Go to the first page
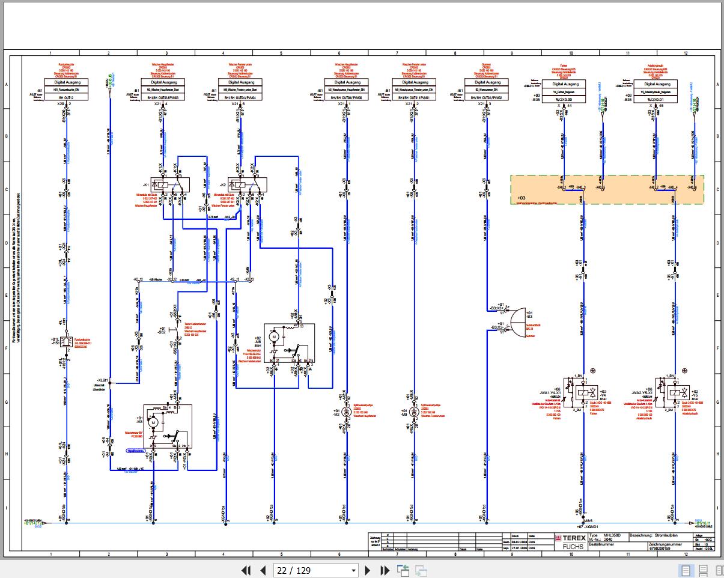 tap(246, 570)
